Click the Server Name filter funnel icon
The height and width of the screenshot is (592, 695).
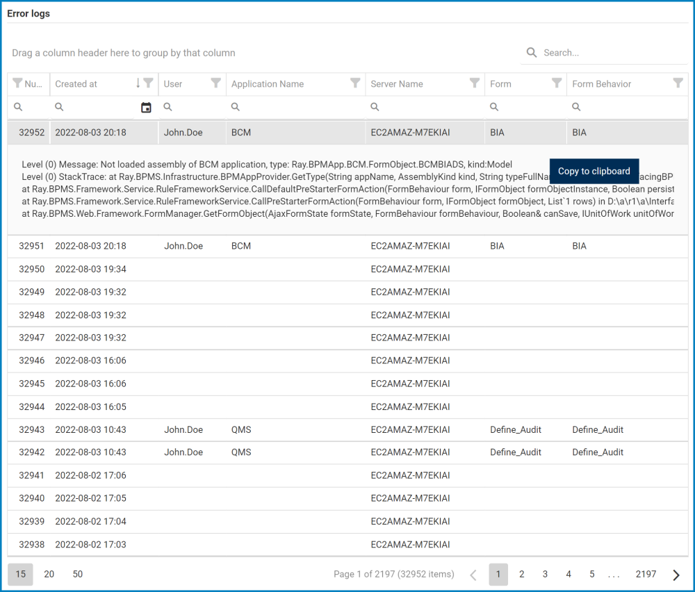[x=475, y=84]
